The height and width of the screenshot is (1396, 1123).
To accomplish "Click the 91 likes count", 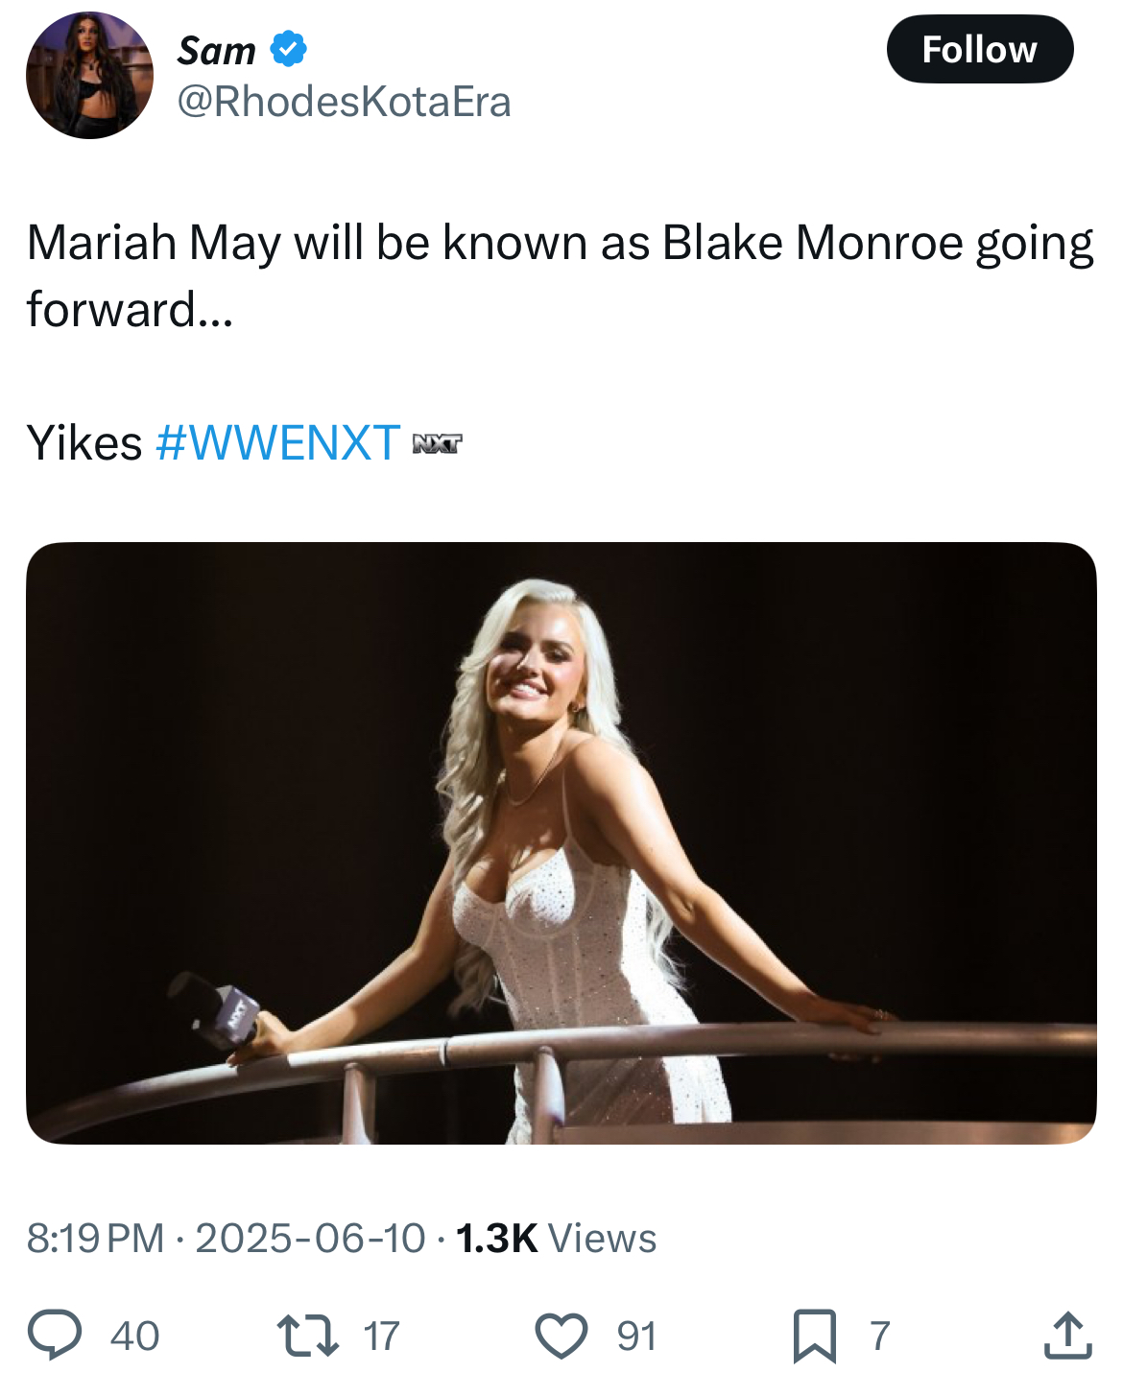I will [636, 1336].
